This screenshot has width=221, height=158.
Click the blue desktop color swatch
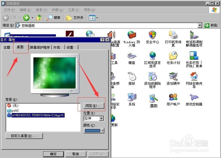[x=92, y=131]
